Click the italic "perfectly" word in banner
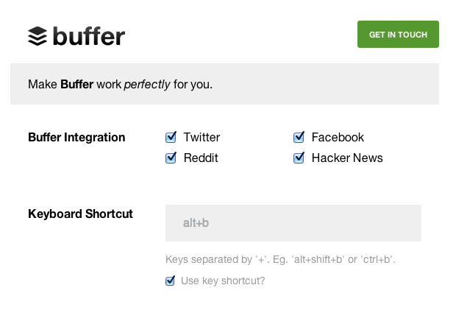467x310 pixels. point(147,84)
